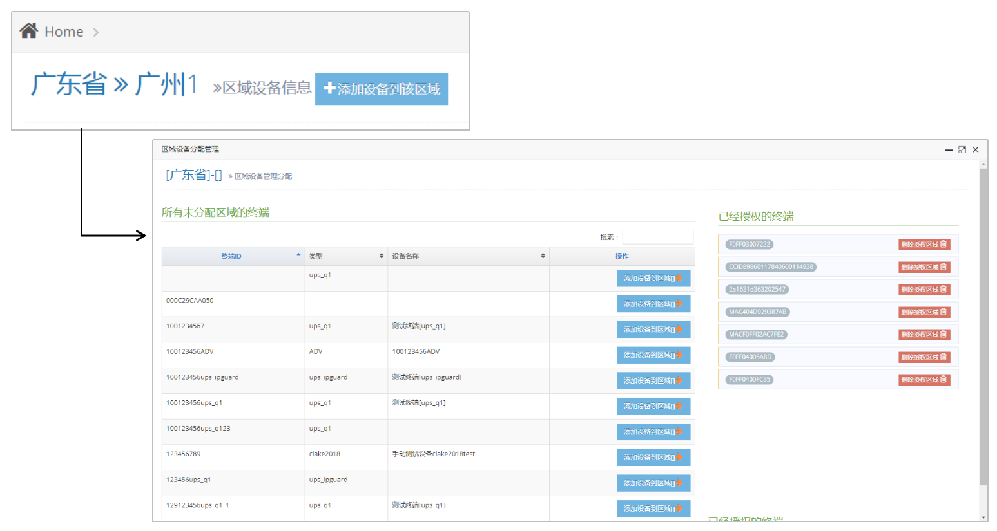
Task: Sort table by 类型 column arrows
Action: [382, 256]
